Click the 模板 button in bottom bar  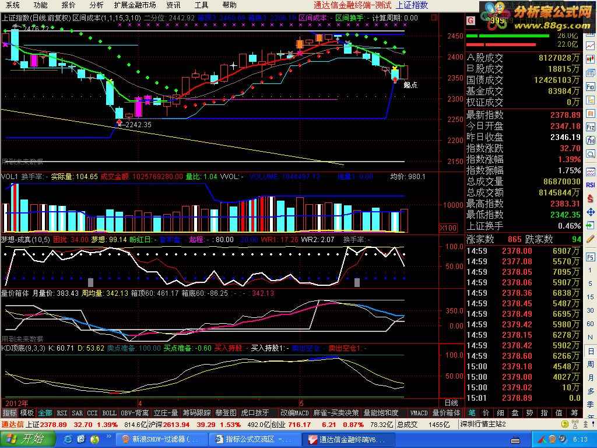(27, 413)
